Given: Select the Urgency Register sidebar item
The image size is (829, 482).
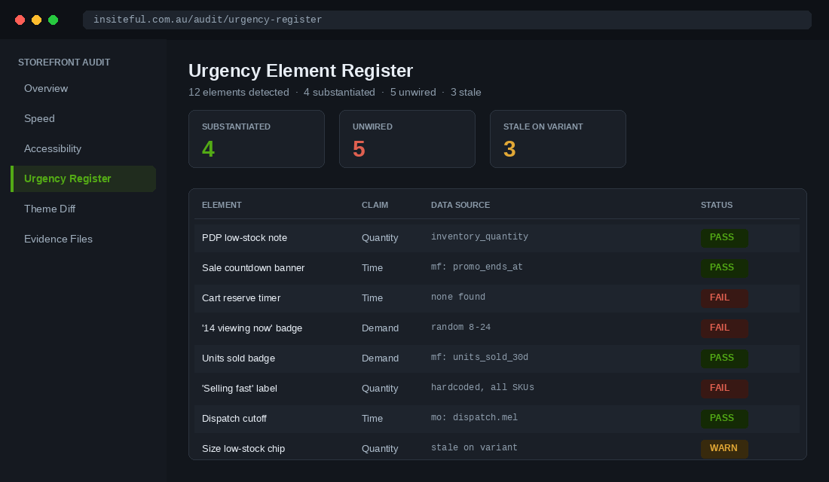Looking at the screenshot, I should (83, 178).
